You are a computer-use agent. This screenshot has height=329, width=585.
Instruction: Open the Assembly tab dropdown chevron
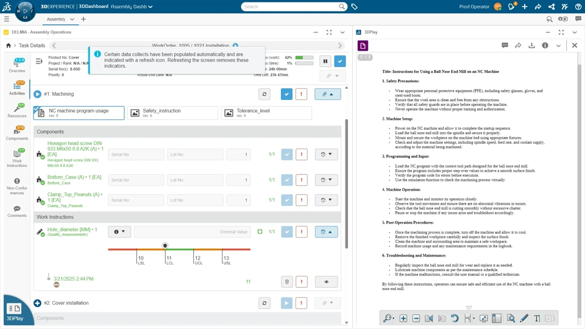coord(72,19)
